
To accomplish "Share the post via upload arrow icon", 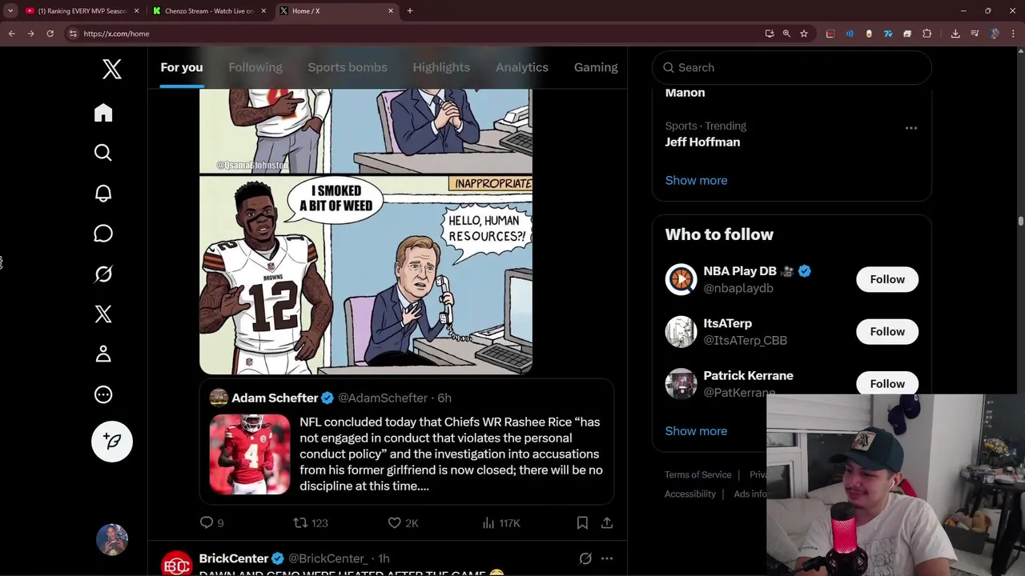I will [607, 522].
